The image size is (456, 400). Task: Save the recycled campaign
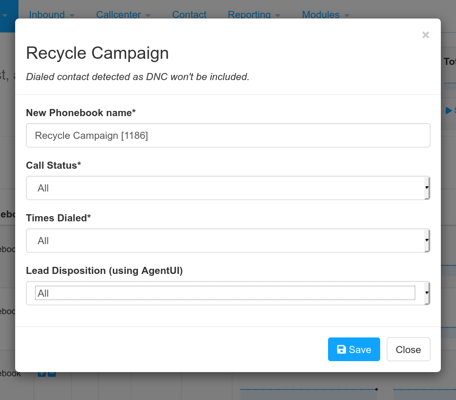click(x=354, y=349)
